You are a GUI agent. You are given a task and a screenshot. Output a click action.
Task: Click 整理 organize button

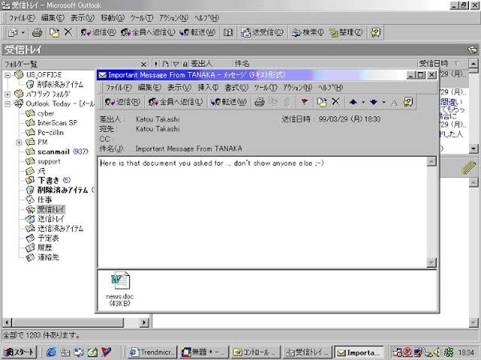point(346,32)
